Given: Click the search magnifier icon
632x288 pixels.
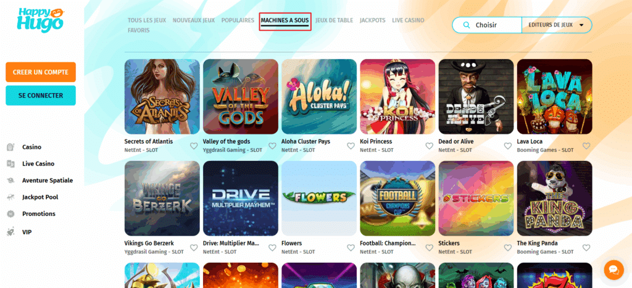Looking at the screenshot, I should (467, 25).
